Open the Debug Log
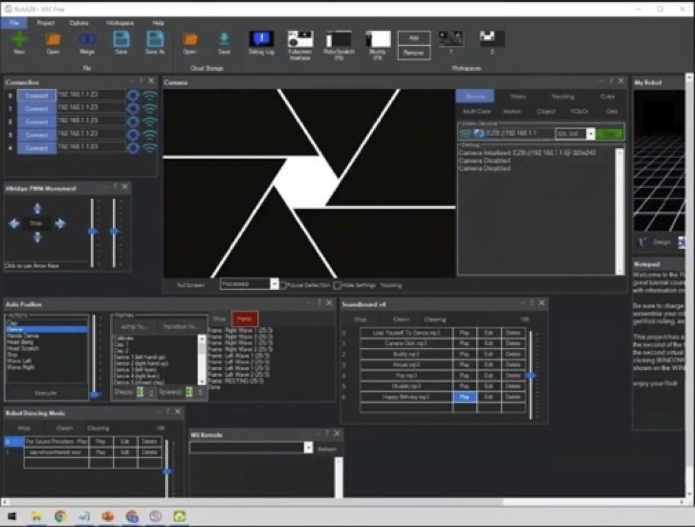 point(261,39)
